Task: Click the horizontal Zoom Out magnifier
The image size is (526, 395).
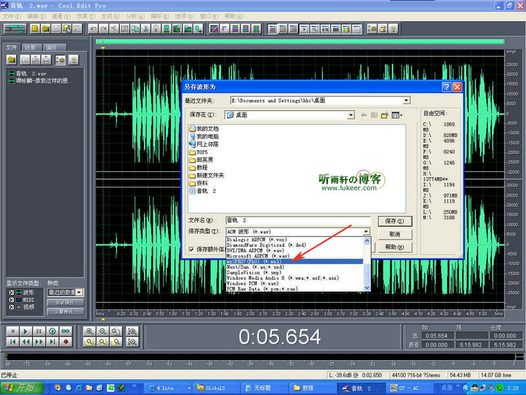Action: coord(103,332)
